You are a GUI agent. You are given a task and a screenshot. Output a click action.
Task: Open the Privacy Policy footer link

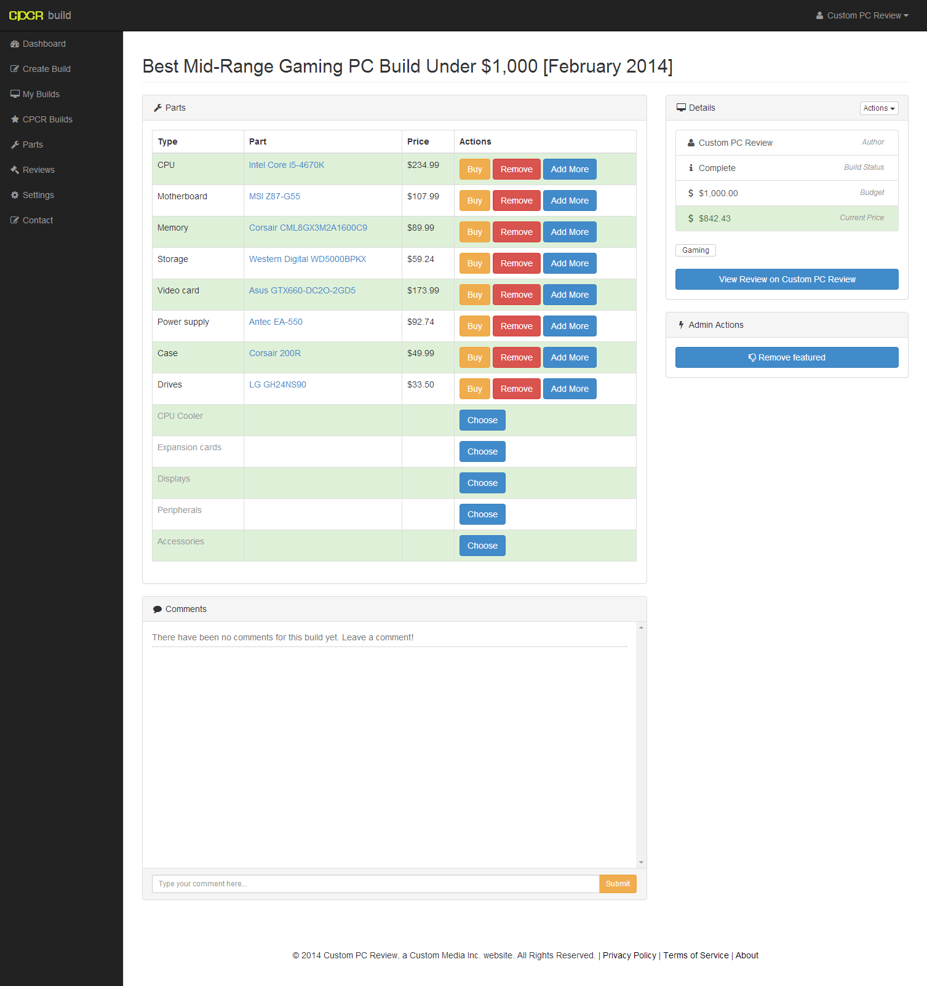(629, 955)
